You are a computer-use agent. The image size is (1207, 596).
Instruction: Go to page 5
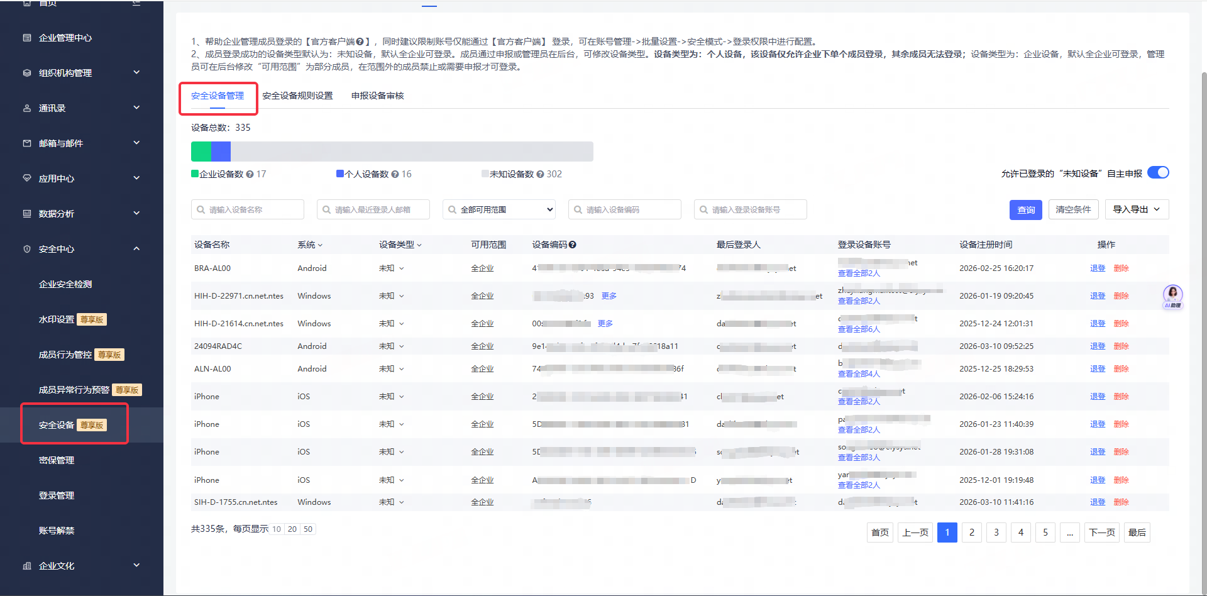(x=1045, y=533)
